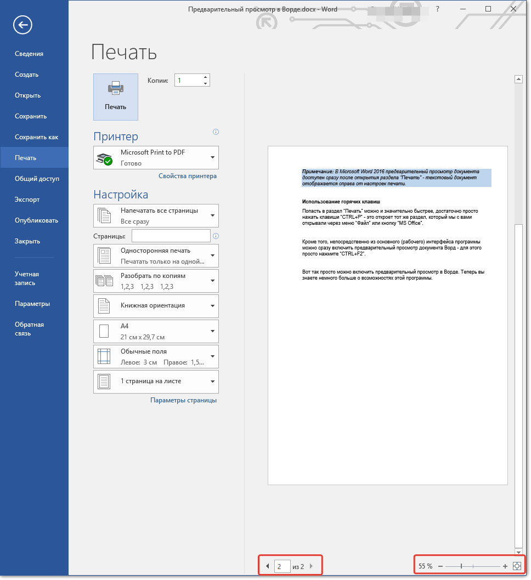Click the zoom out minus icon
Screen dimensions: 531x580
click(440, 566)
